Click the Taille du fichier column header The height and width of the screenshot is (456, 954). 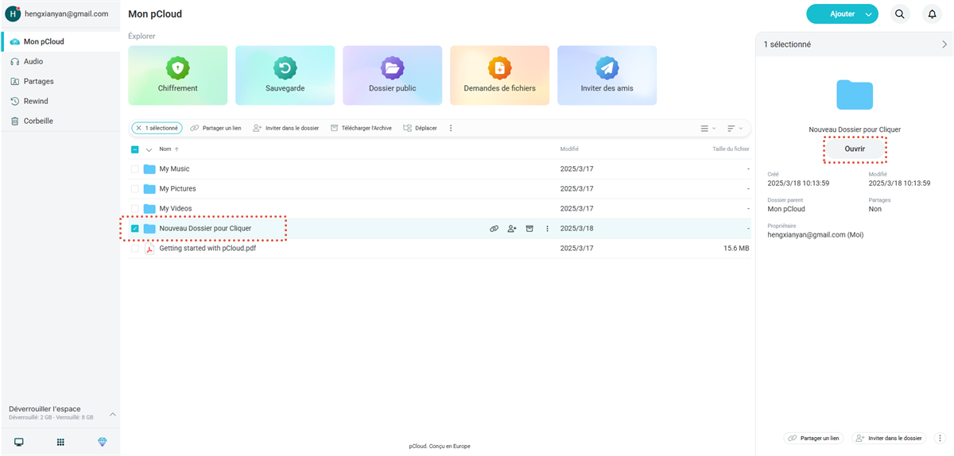point(731,149)
